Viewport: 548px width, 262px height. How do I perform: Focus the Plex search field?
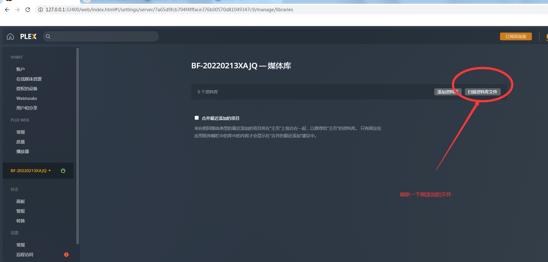click(101, 36)
